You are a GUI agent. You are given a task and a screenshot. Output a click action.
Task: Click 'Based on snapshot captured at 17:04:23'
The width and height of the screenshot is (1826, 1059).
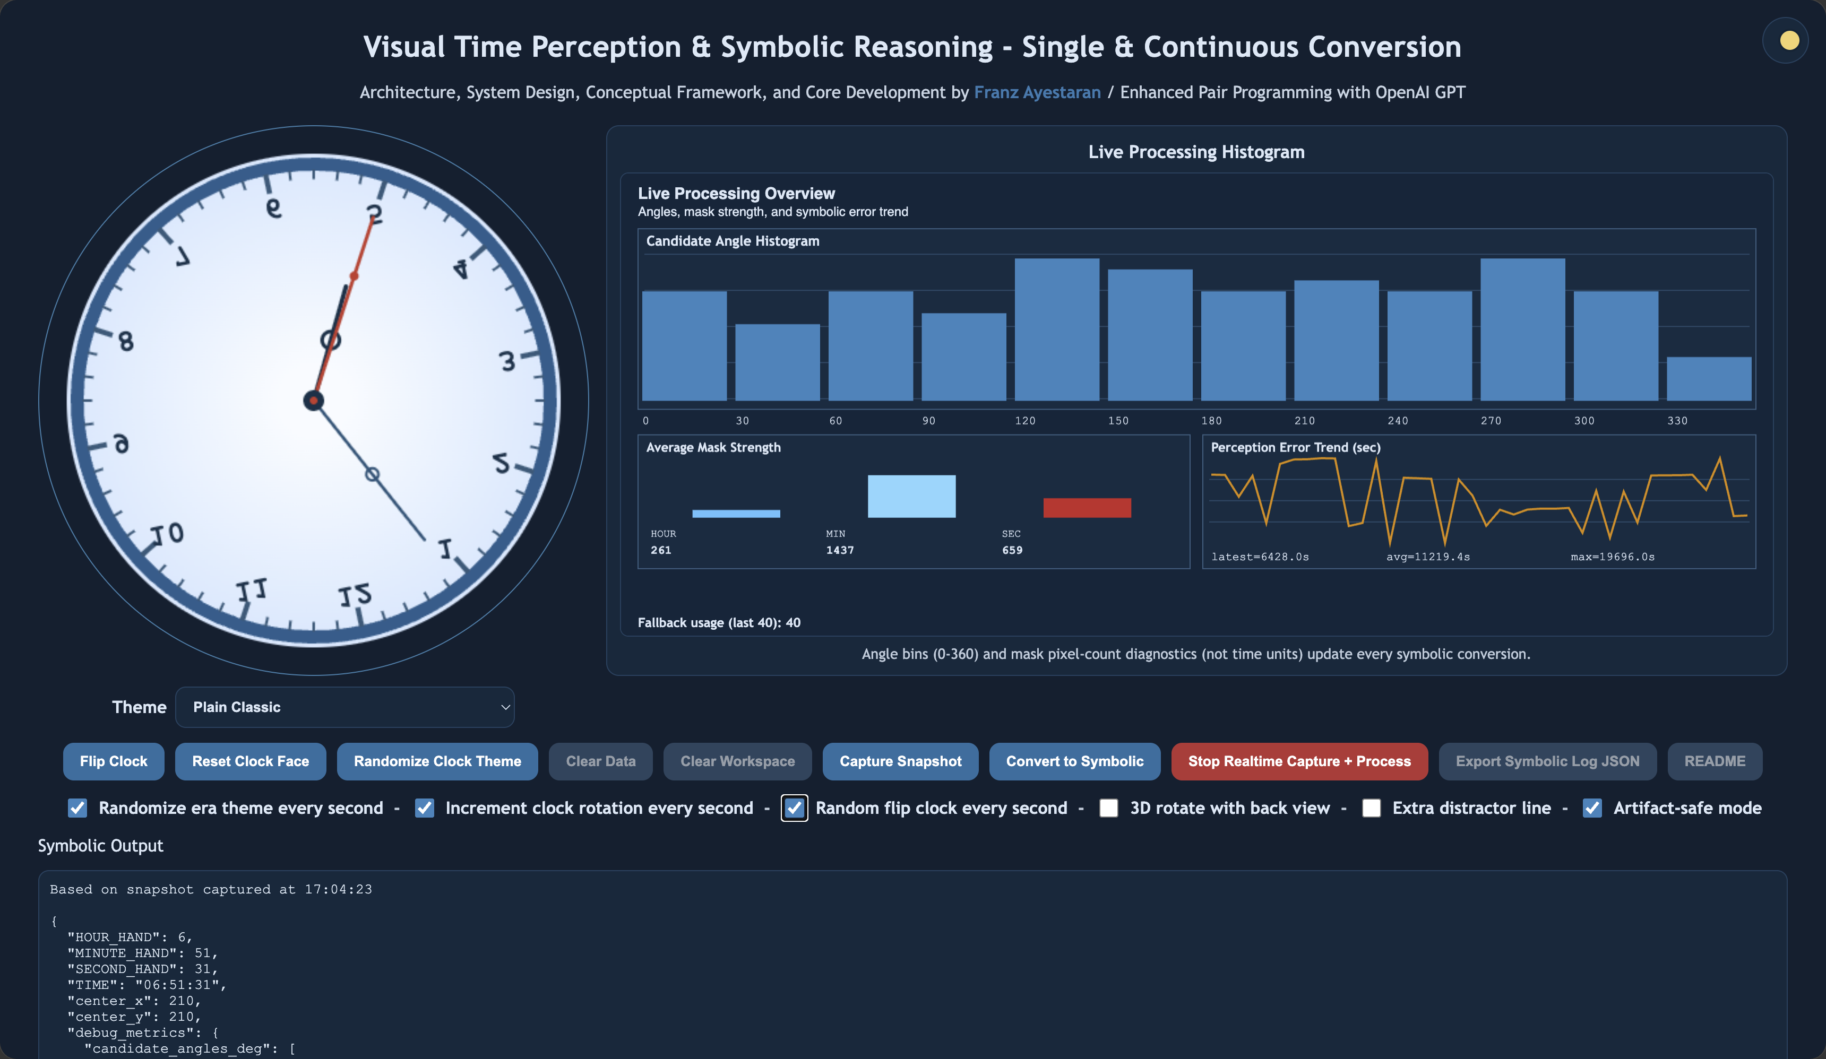[211, 890]
